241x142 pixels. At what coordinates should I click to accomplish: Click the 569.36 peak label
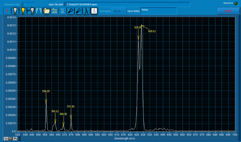click(x=63, y=114)
